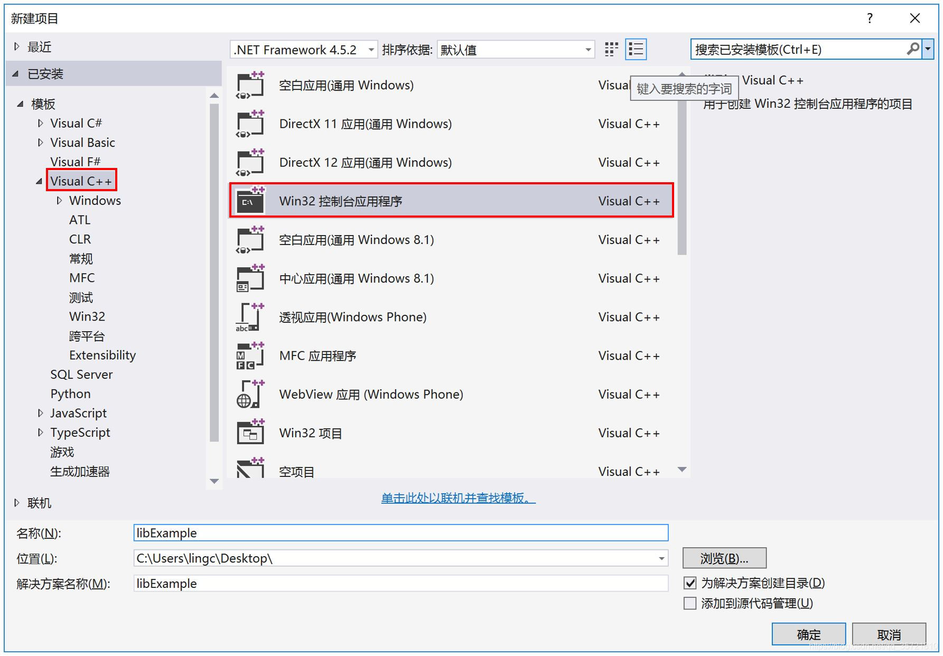Expand the 联机 section
Image resolution: width=943 pixels, height=656 pixels.
pyautogui.click(x=16, y=503)
